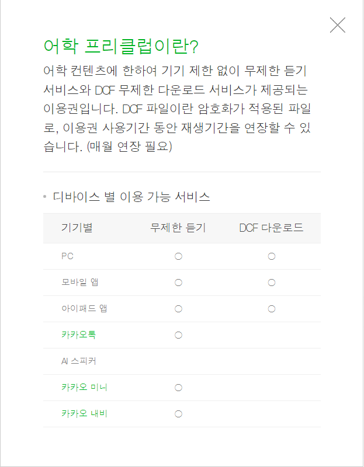Select the DCF download circle for PC
364x467 pixels.
271,255
